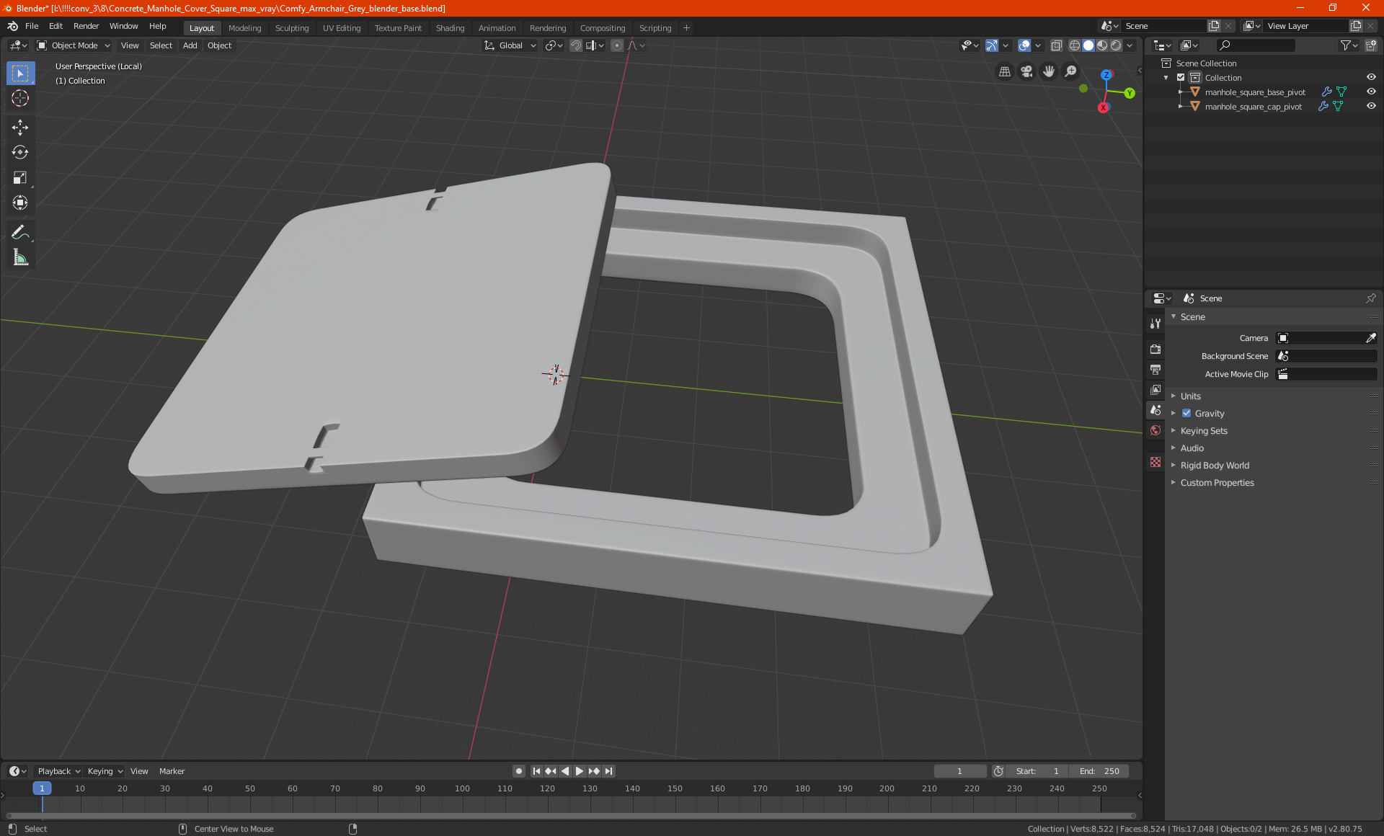The width and height of the screenshot is (1384, 836).
Task: Select the Scale tool
Action: click(20, 177)
